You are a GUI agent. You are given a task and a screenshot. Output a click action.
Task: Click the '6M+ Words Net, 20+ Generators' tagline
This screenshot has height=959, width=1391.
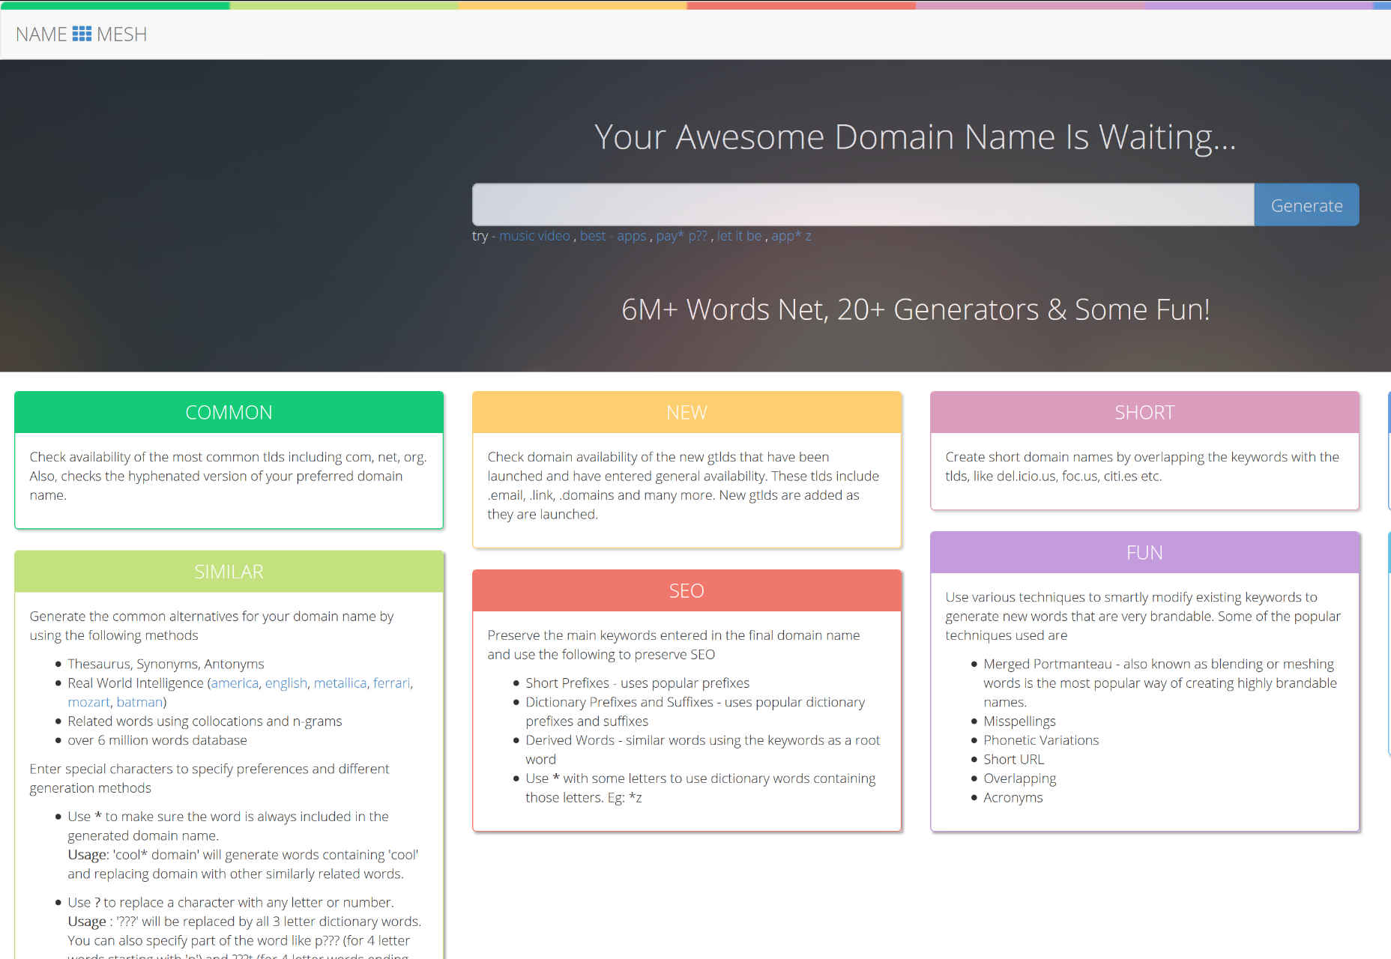tap(915, 309)
